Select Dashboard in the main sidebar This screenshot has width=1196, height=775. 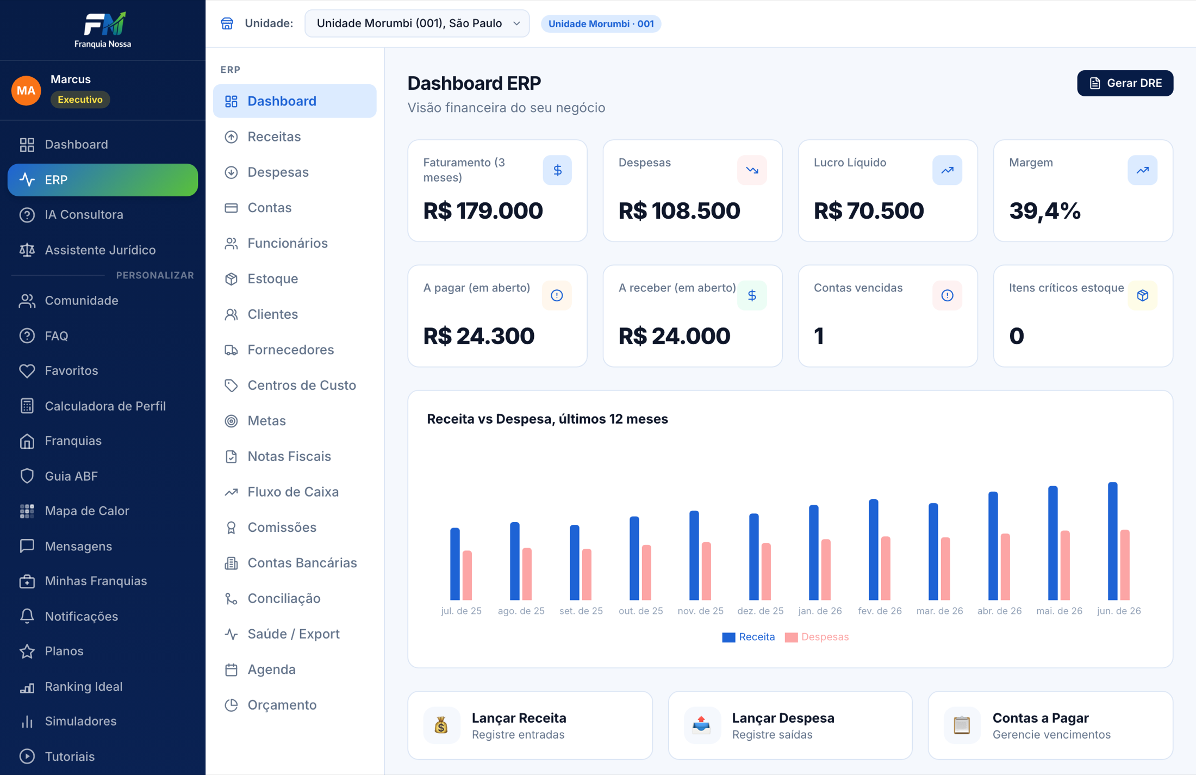point(103,145)
